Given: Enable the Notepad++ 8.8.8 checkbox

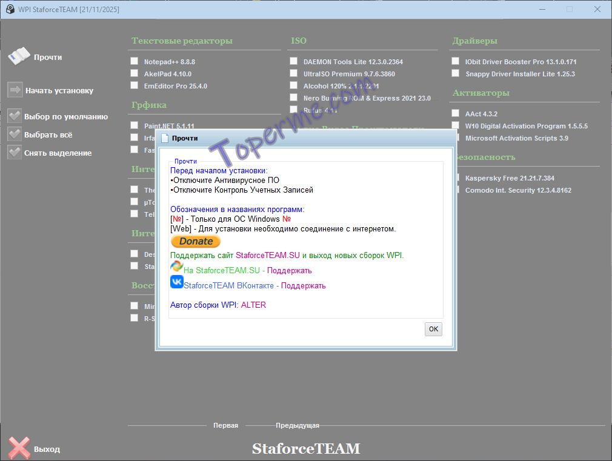Looking at the screenshot, I should [134, 61].
